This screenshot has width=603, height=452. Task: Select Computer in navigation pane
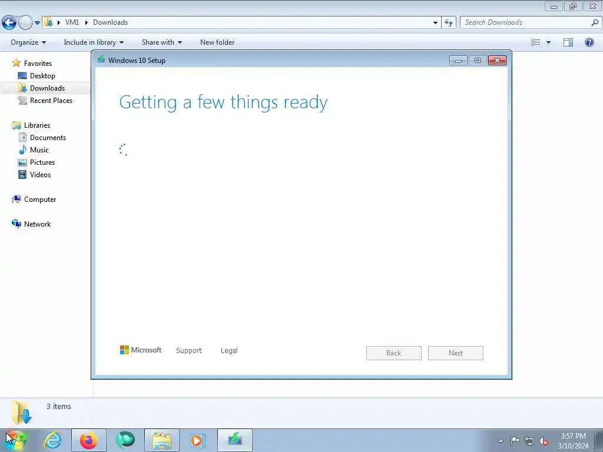point(40,199)
